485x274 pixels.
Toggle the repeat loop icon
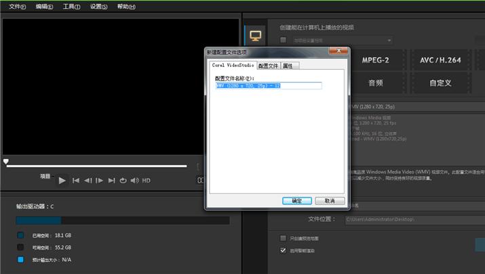(123, 180)
